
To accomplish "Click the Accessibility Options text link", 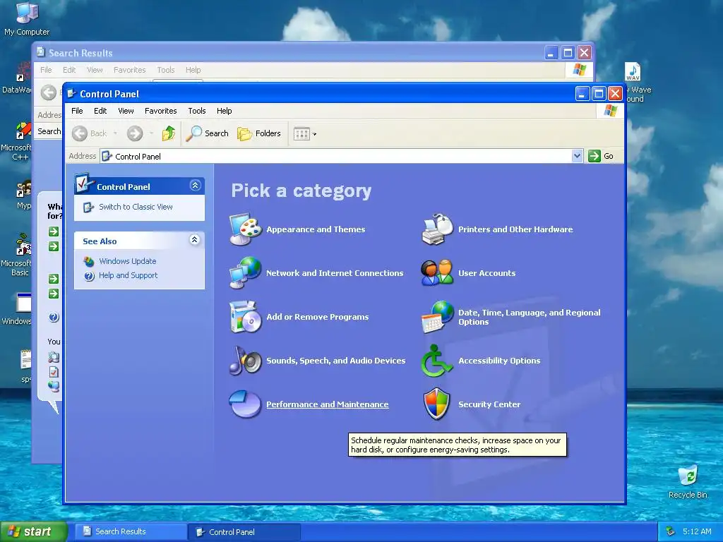I will coord(499,361).
